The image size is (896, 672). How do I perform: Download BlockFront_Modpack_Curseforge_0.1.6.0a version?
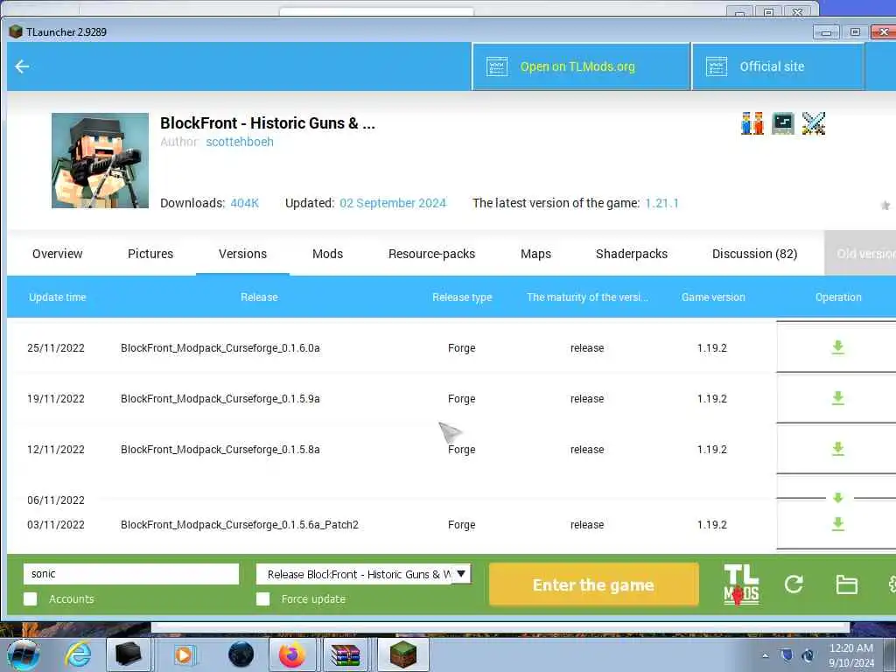pos(837,347)
